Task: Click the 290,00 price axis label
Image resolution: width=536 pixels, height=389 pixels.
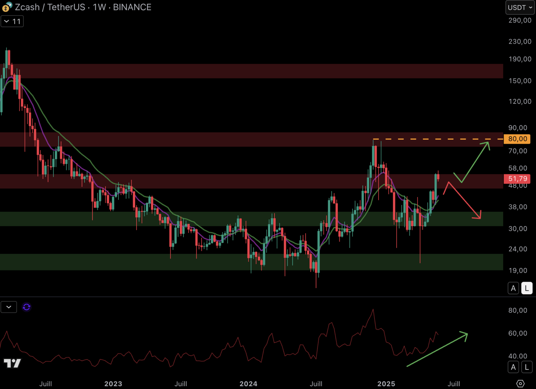Action: tap(520, 21)
